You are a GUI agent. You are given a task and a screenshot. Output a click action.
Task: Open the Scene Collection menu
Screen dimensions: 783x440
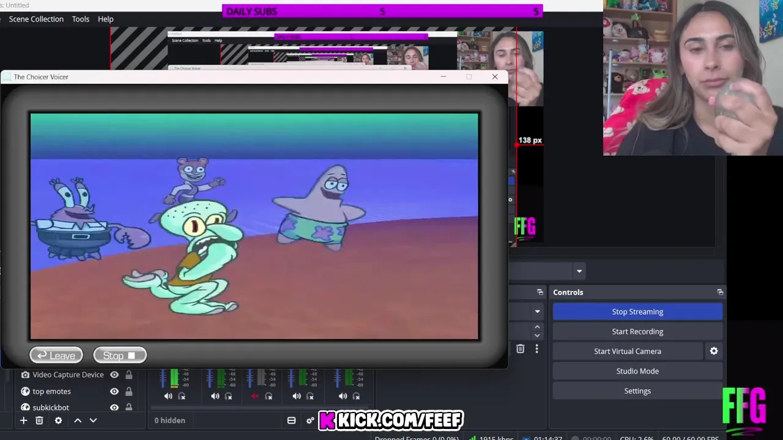(36, 19)
